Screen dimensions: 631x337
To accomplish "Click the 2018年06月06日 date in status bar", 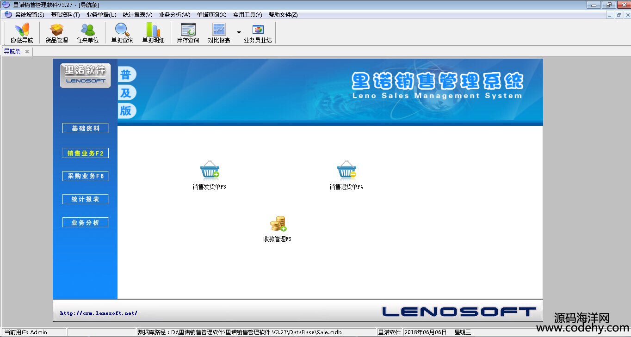I will (x=426, y=332).
